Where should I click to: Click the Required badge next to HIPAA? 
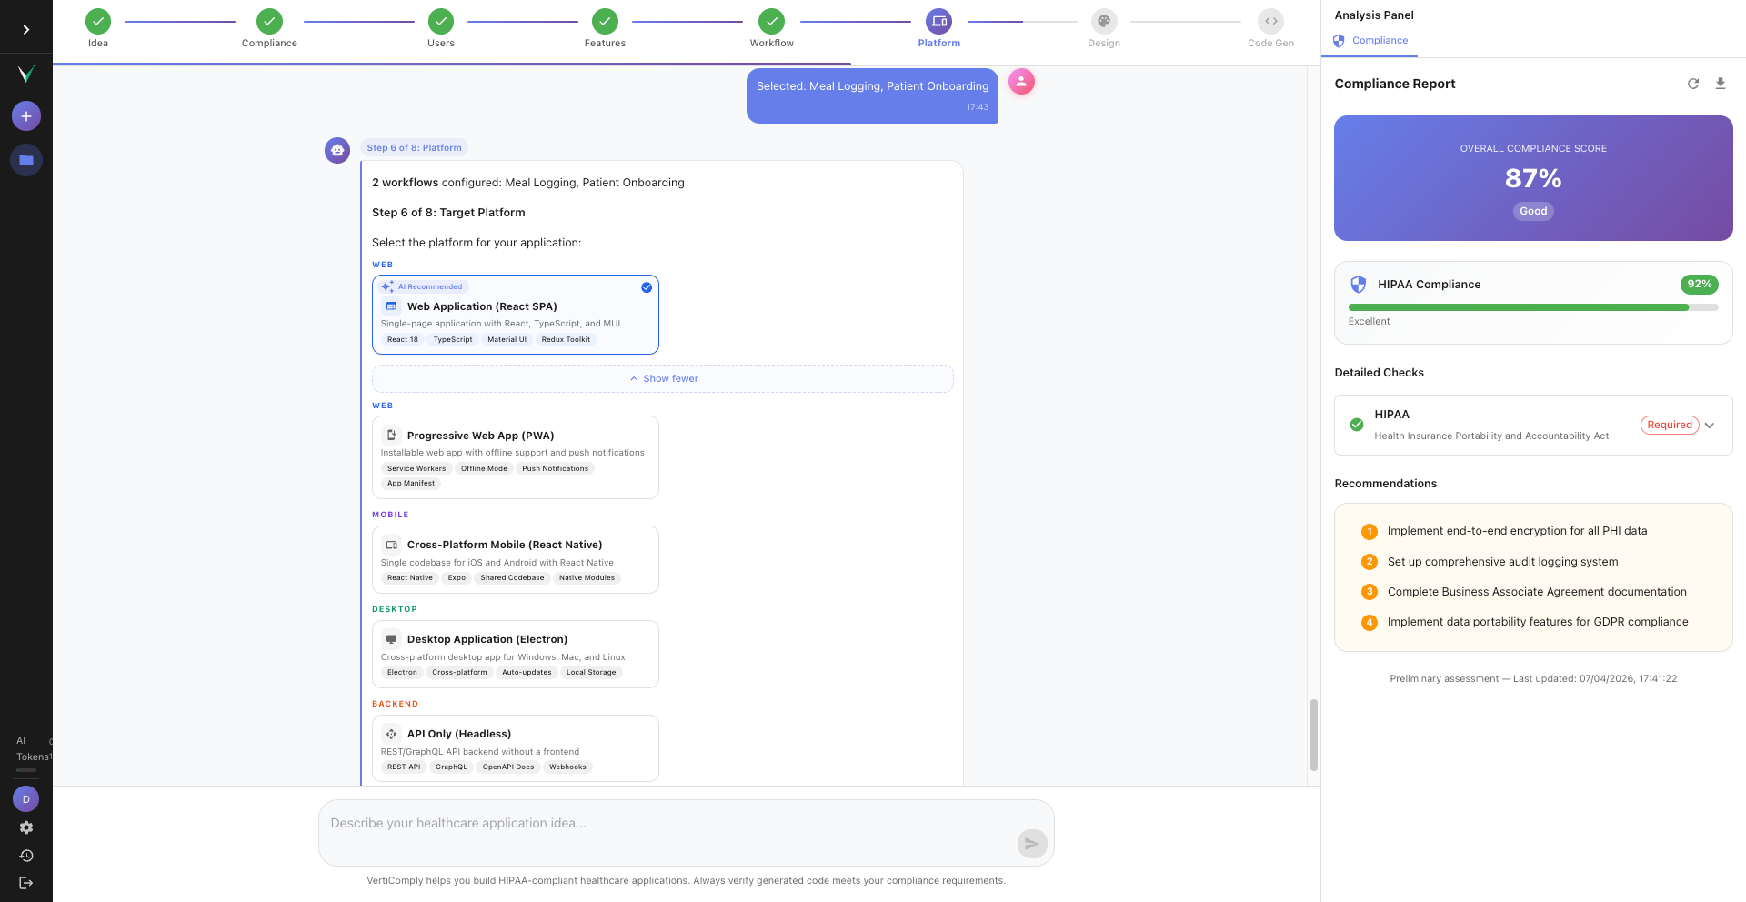click(x=1670, y=425)
